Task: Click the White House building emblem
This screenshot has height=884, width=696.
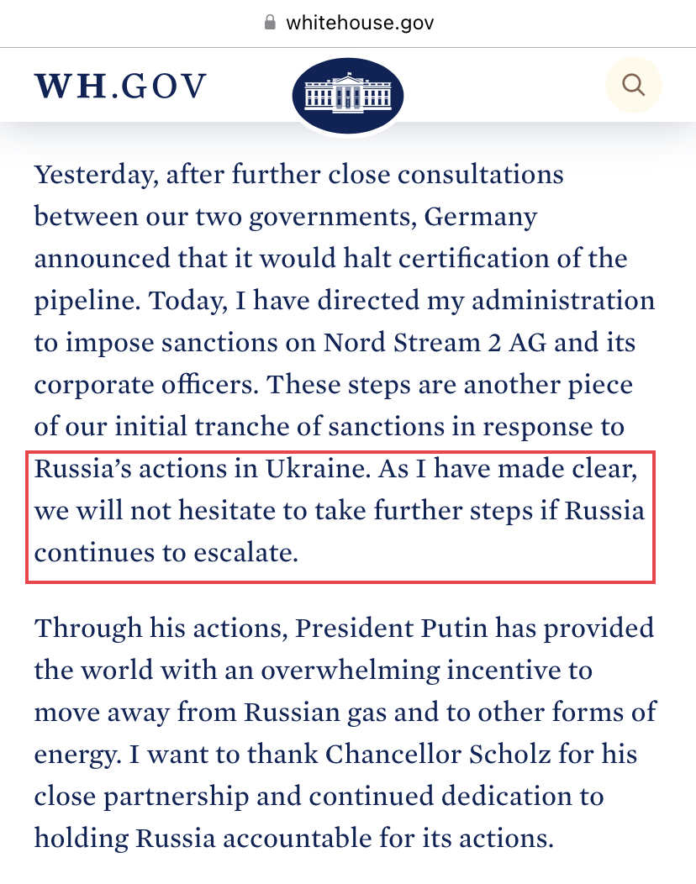Action: point(348,95)
